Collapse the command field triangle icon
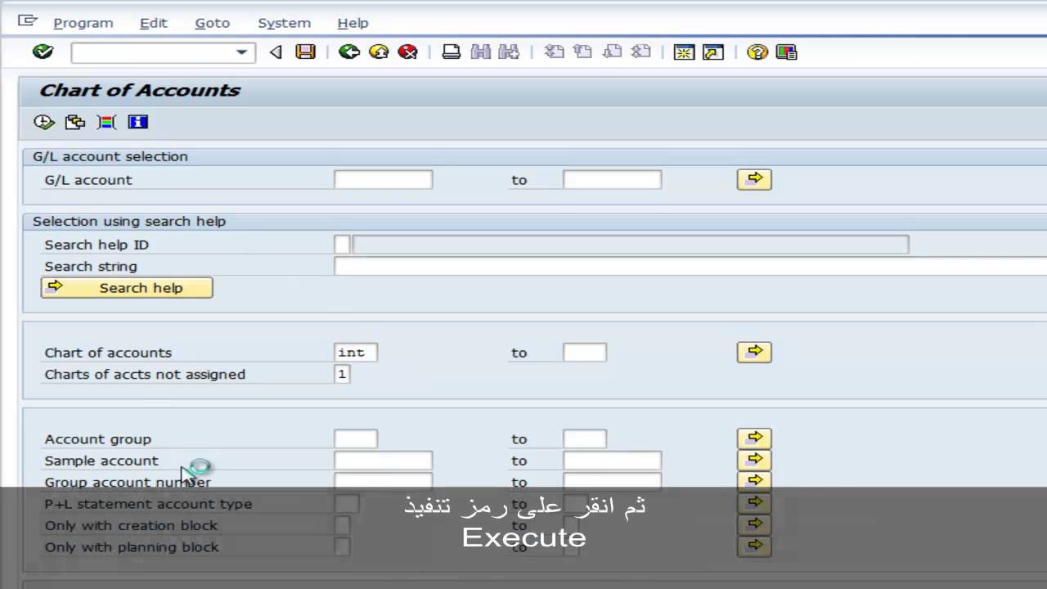 pos(276,52)
